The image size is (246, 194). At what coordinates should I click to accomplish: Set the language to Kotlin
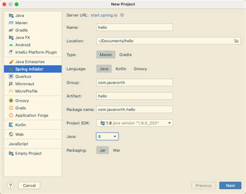(x=121, y=69)
